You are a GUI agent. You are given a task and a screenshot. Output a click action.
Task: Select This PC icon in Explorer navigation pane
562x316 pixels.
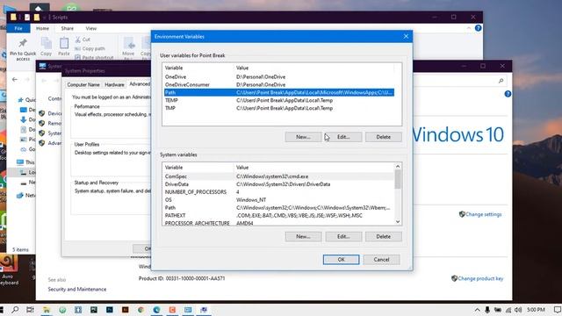coord(20,162)
